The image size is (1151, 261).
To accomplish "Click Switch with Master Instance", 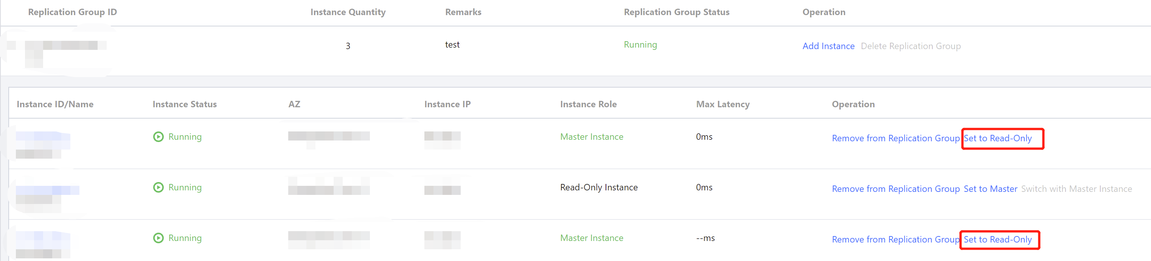I will 1076,189.
